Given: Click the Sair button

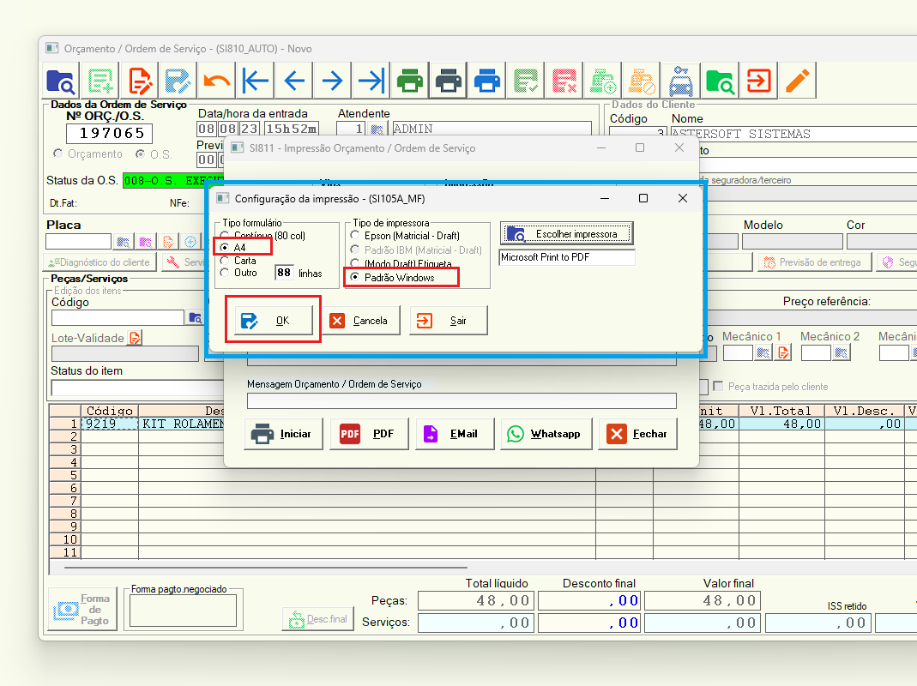Looking at the screenshot, I should click(448, 321).
